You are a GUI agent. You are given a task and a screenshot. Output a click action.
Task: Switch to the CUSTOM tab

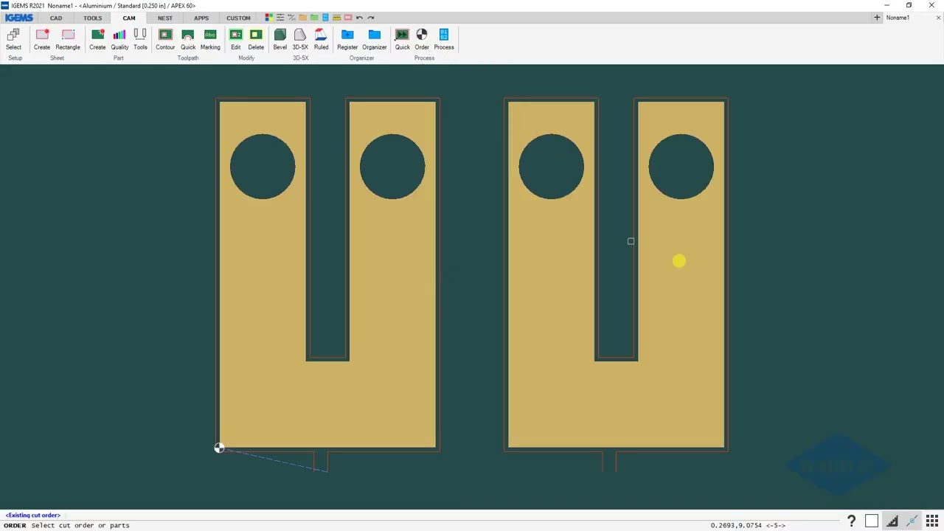point(238,18)
